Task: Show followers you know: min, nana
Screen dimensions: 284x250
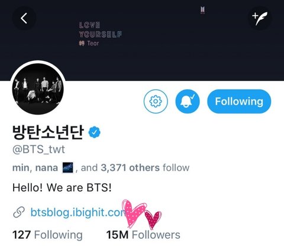Action: coord(35,168)
